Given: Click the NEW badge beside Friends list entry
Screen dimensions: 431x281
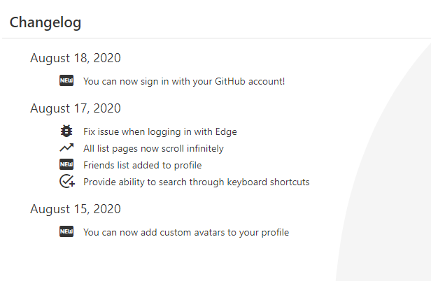Looking at the screenshot, I should [66, 165].
